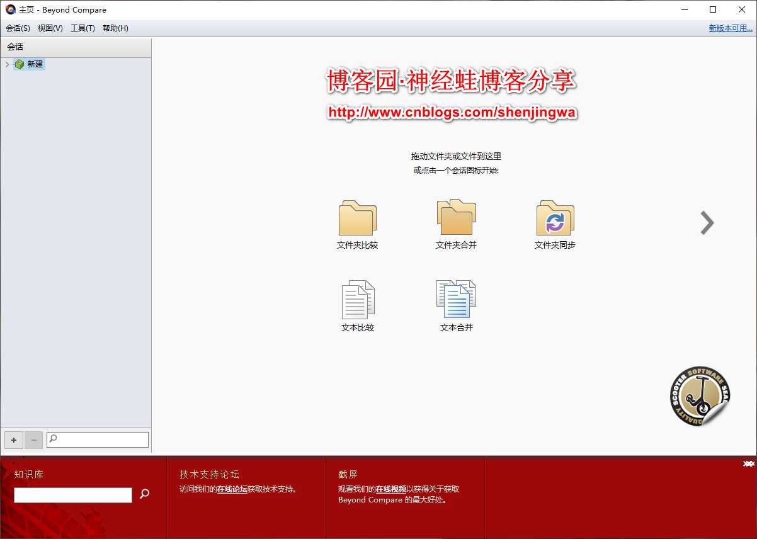The height and width of the screenshot is (539, 757).
Task: Expand the 新建 tree node
Action: pos(7,64)
